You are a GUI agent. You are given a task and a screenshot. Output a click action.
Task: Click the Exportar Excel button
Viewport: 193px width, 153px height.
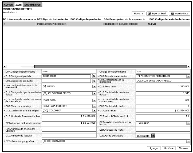tap(157, 14)
